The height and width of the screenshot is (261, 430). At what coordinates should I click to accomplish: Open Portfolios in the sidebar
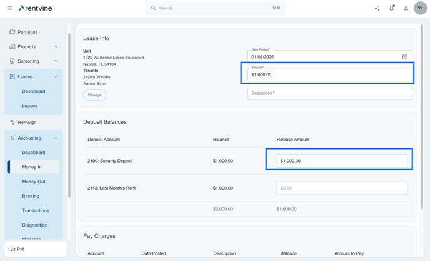point(27,32)
